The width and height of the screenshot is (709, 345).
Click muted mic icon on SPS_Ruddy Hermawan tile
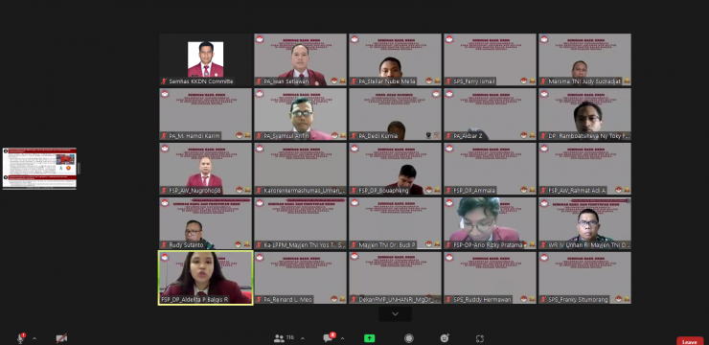[448, 299]
